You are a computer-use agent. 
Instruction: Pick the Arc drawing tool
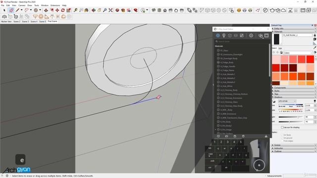coord(26,10)
